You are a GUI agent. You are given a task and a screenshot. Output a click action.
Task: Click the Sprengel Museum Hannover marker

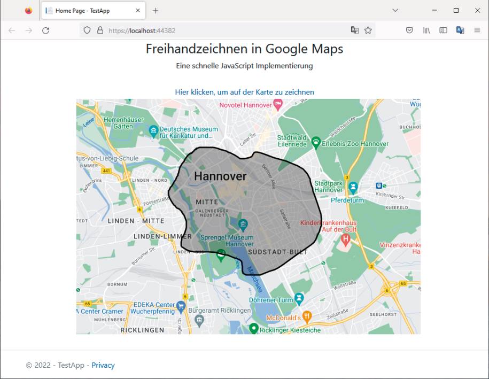243,224
